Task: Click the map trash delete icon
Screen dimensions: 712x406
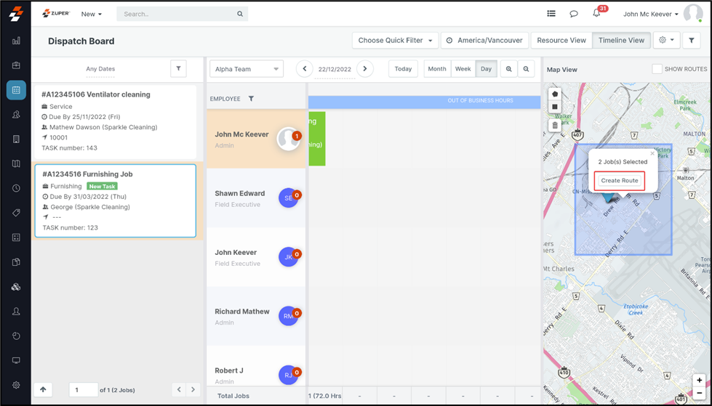Action: pyautogui.click(x=555, y=125)
